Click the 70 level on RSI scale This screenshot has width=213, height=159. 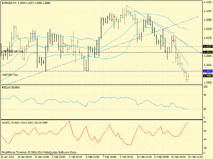click(x=205, y=95)
